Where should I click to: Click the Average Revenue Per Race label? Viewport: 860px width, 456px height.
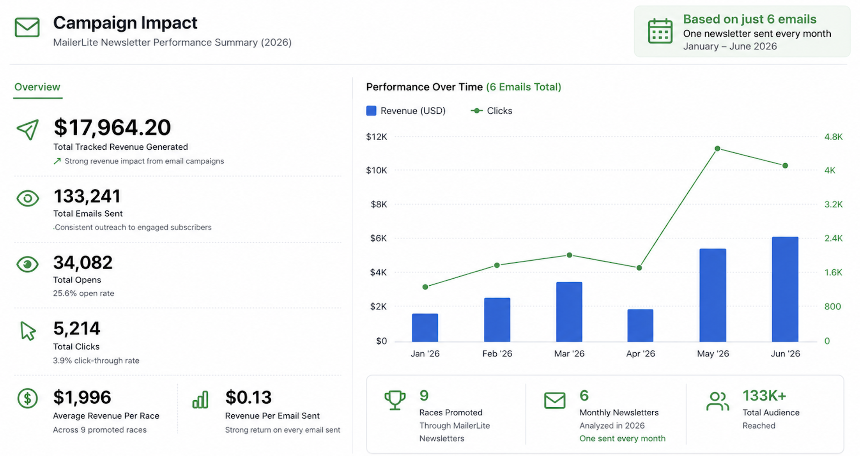(106, 415)
